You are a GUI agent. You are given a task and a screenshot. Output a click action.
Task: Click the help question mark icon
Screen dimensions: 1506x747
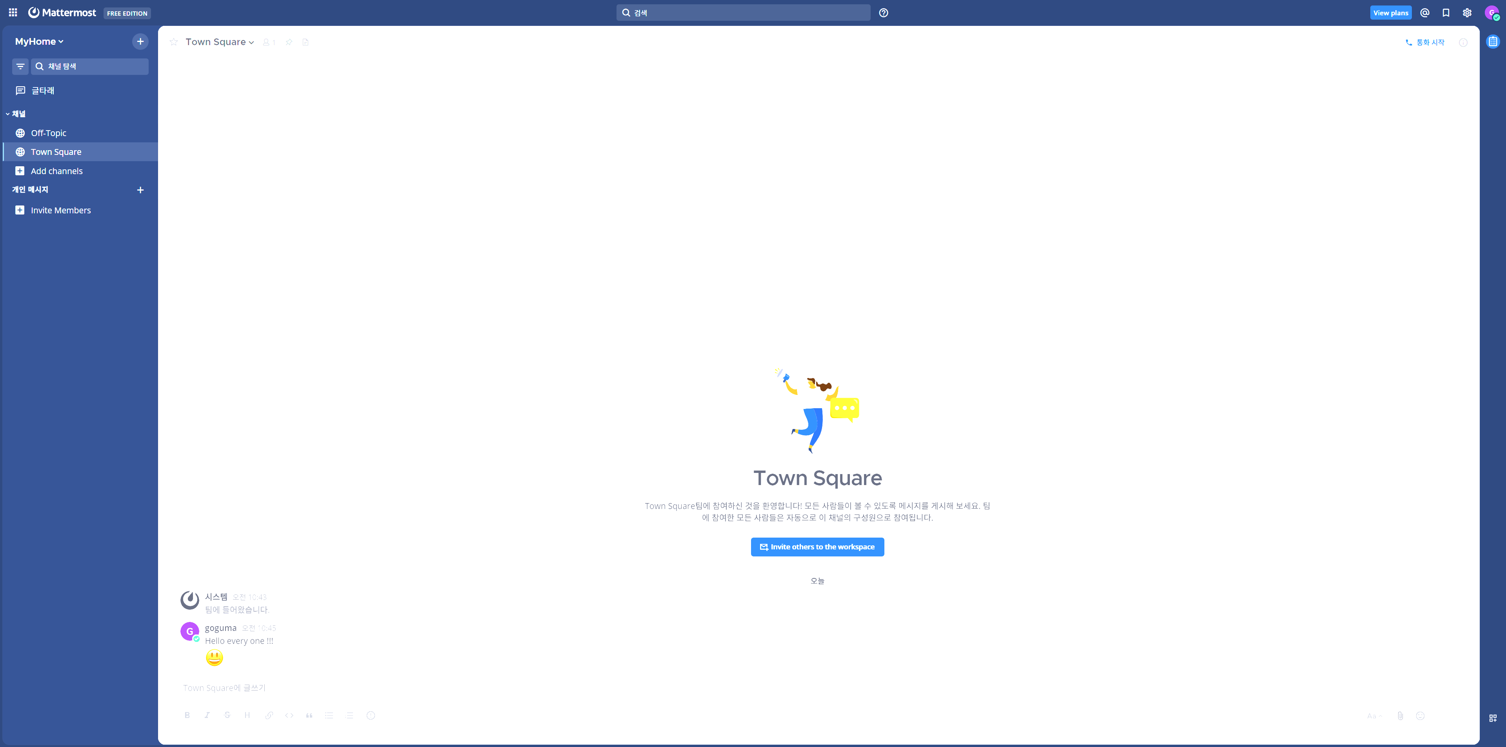883,13
